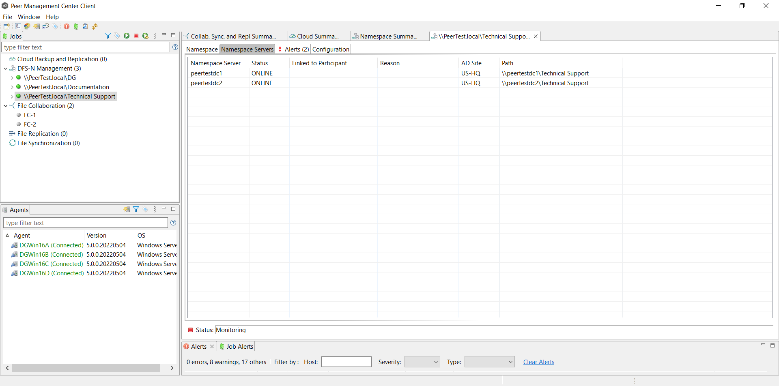Click the agent lightning icon in the Agents panel
Screen dimensions: 779x386
click(127, 209)
